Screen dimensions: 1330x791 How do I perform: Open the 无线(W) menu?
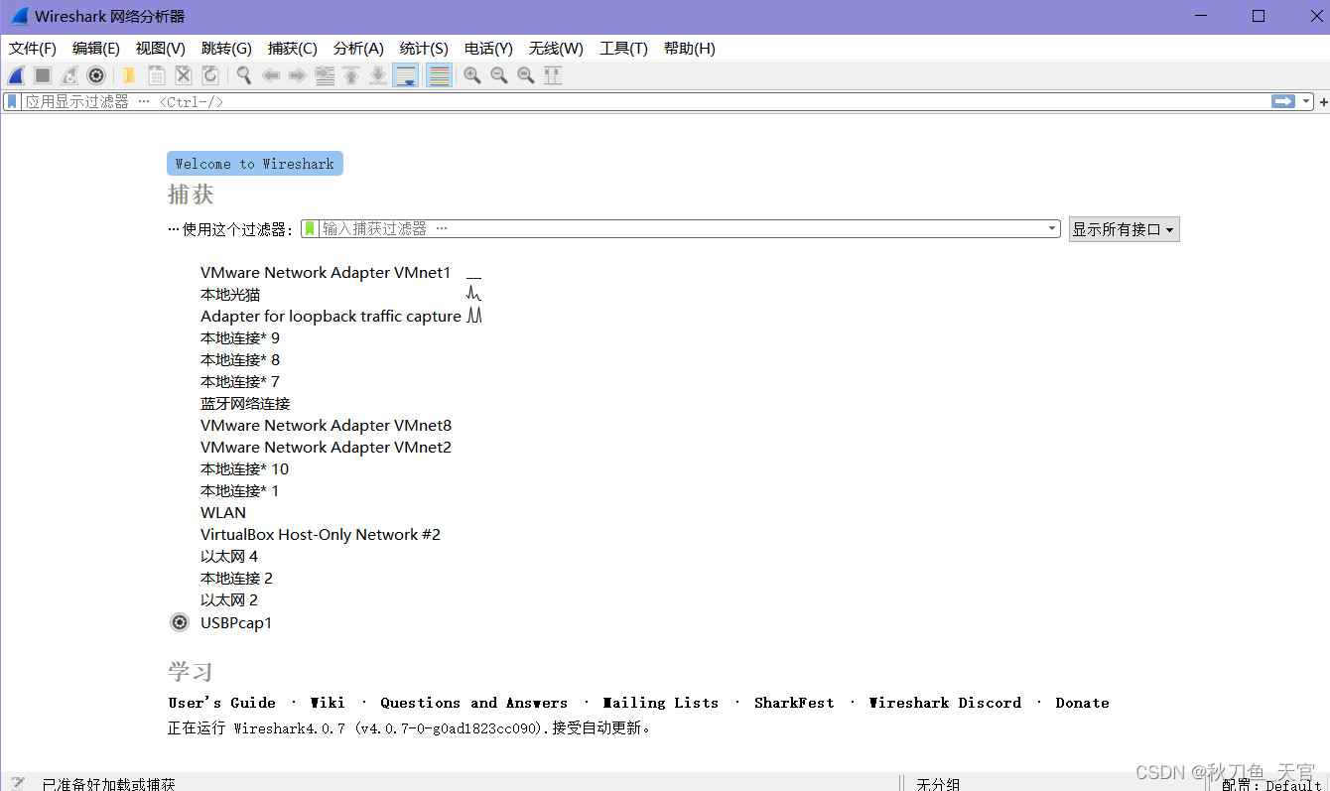pyautogui.click(x=556, y=48)
